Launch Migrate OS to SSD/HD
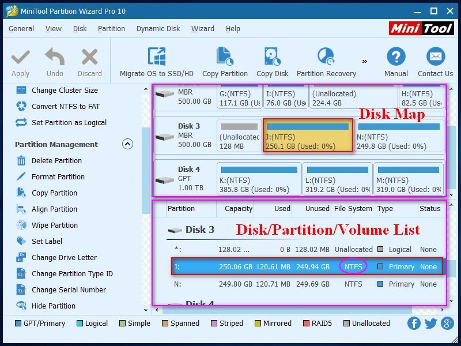This screenshot has width=461, height=346. (156, 62)
